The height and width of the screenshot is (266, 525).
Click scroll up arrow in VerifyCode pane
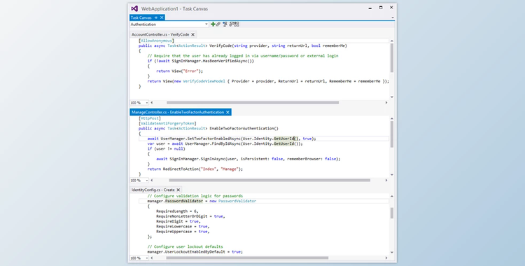(392, 41)
